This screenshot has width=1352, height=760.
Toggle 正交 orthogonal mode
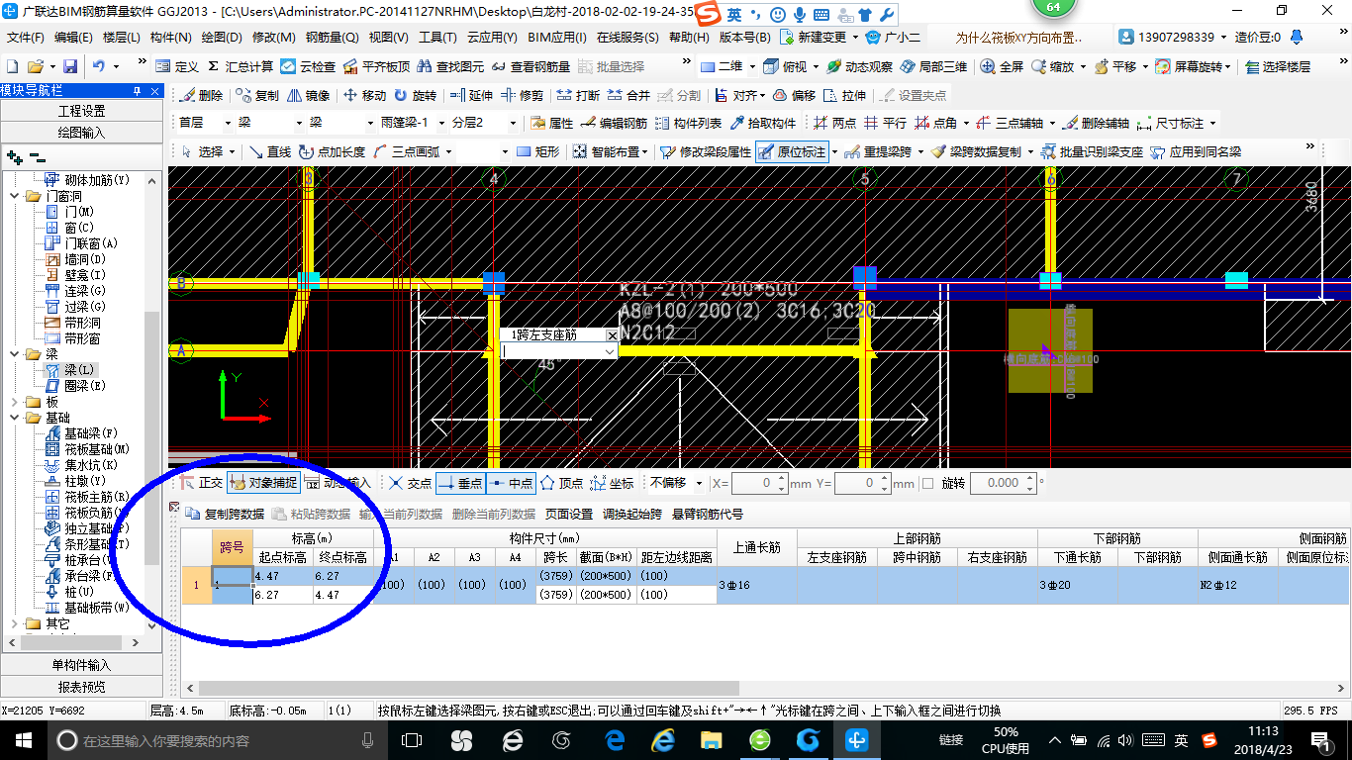[x=202, y=483]
